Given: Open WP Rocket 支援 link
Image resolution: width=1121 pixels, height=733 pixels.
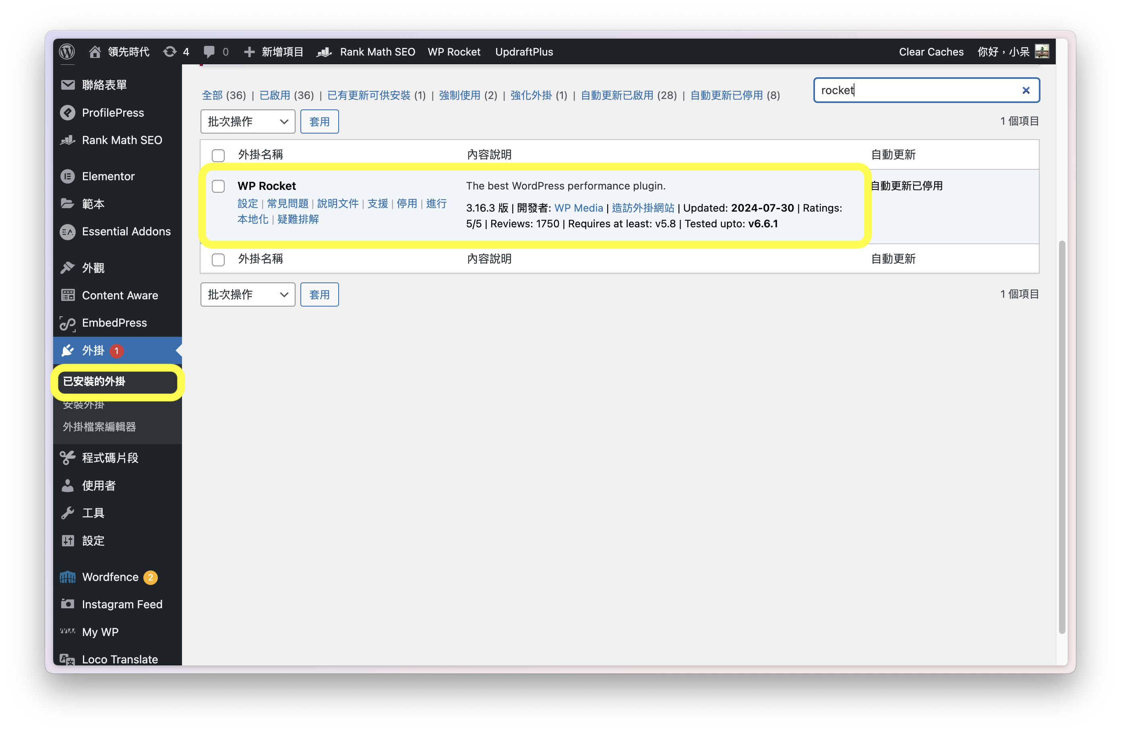Looking at the screenshot, I should pos(378,204).
